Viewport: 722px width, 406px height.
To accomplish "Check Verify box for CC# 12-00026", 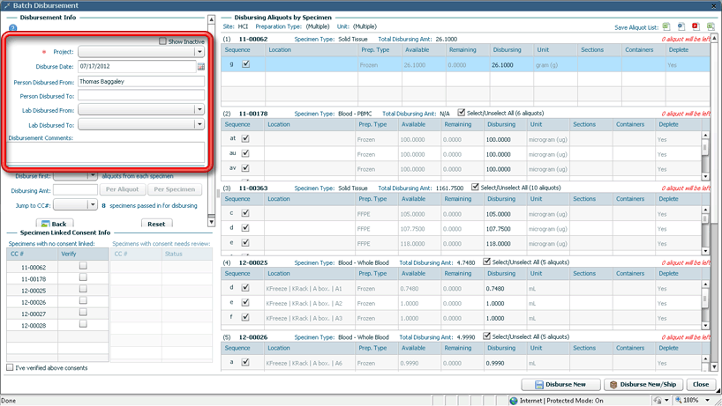I will [x=83, y=300].
